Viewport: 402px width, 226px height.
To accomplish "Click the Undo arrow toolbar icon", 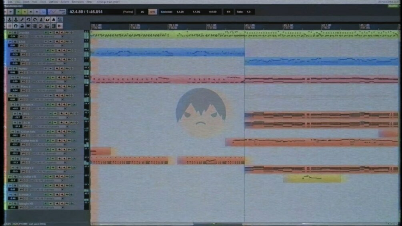I will 28,20.
